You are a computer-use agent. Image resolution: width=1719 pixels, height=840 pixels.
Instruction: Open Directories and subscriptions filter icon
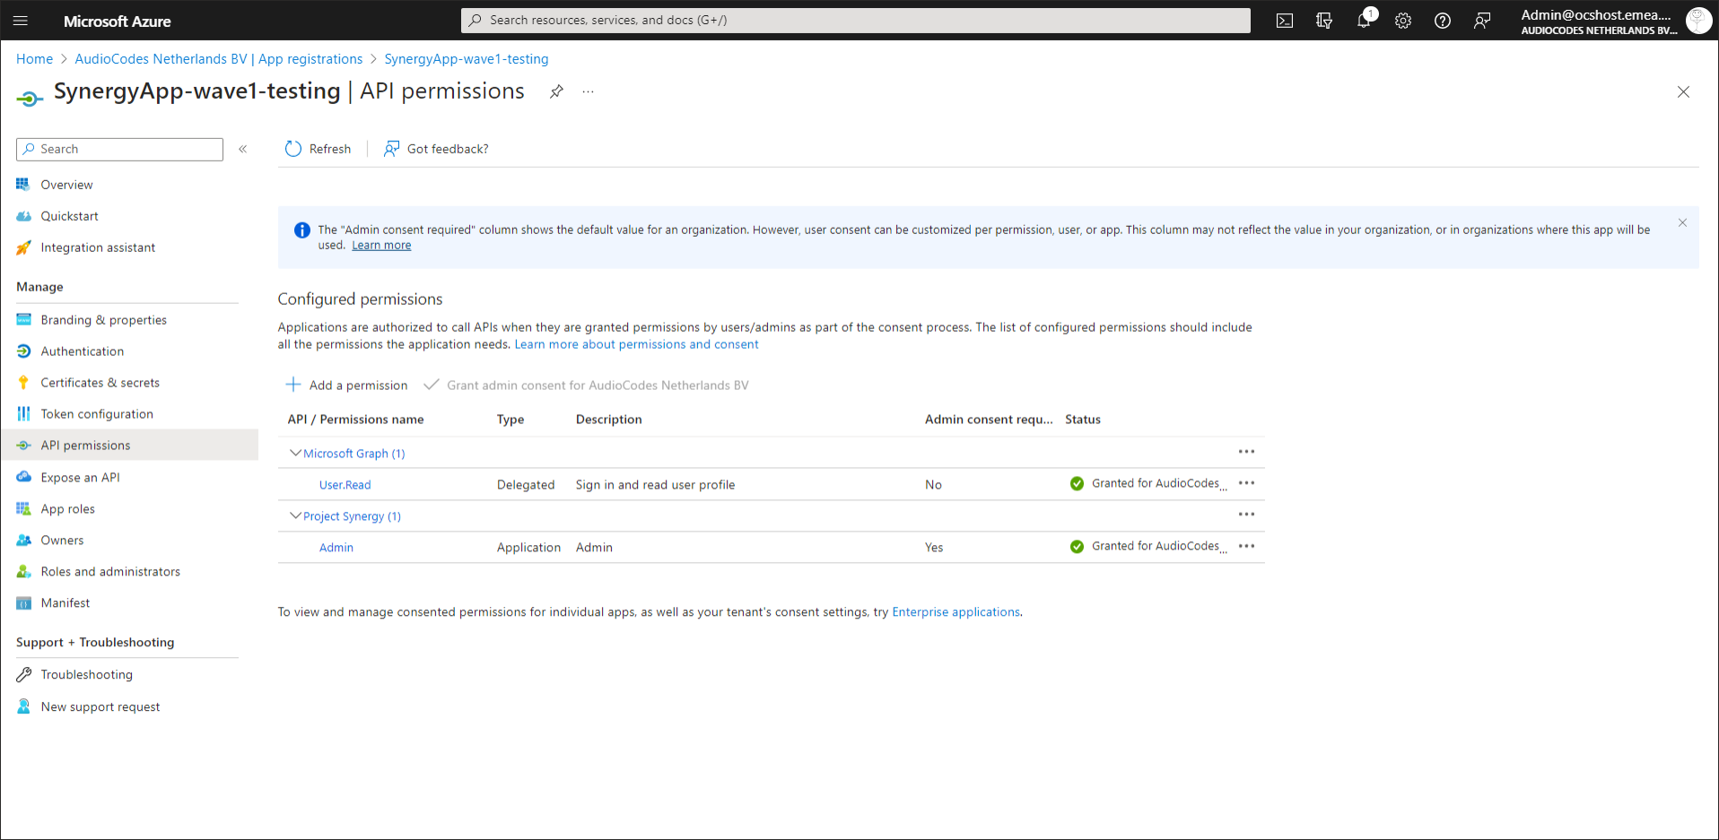(1324, 21)
